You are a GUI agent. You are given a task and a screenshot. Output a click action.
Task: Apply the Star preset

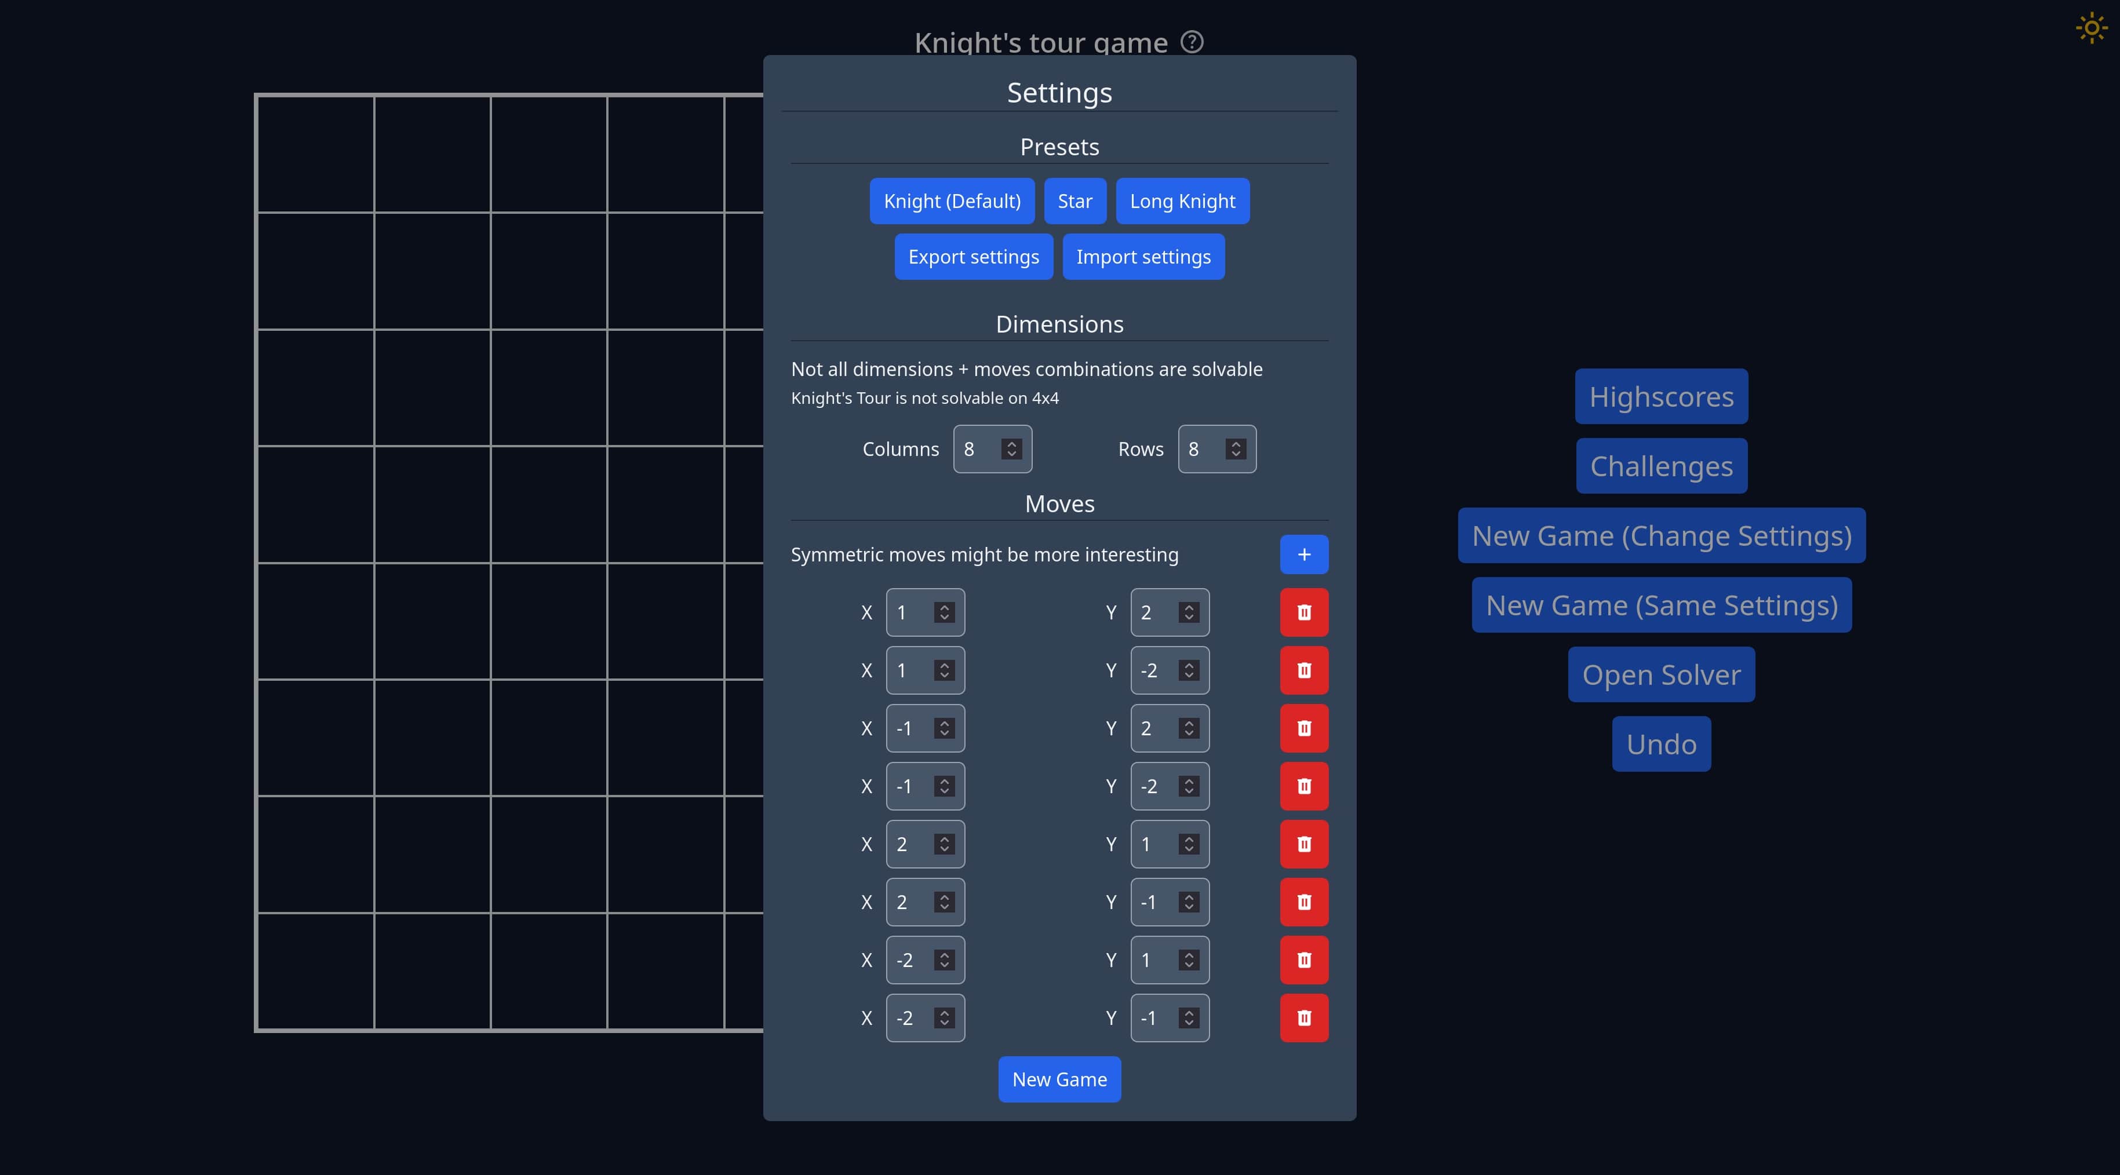[x=1075, y=201]
